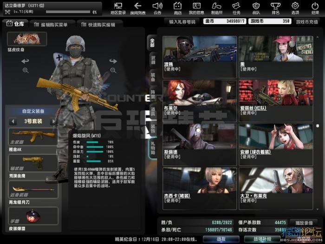This screenshot has width=325, height=244.
Task: Click the 自定义装备 custom equipment header
Action: pyautogui.click(x=33, y=111)
